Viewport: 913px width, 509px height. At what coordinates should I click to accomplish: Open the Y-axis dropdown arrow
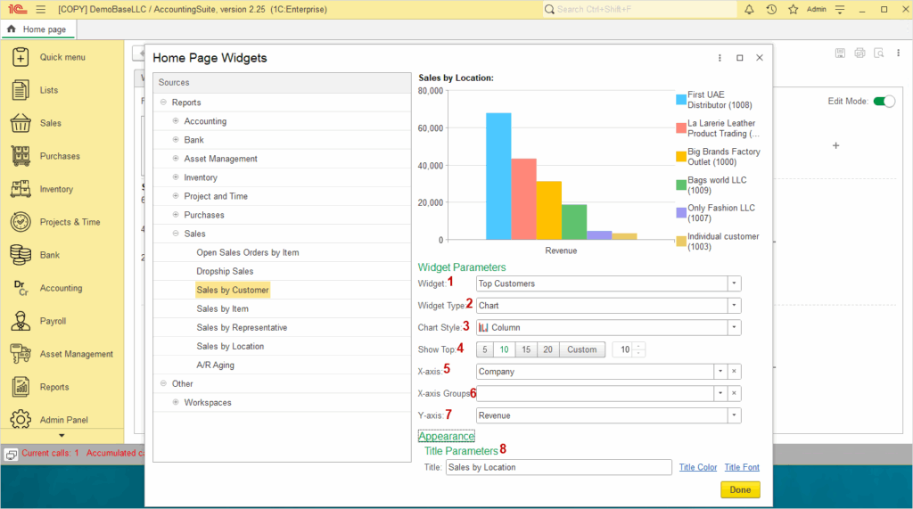734,415
